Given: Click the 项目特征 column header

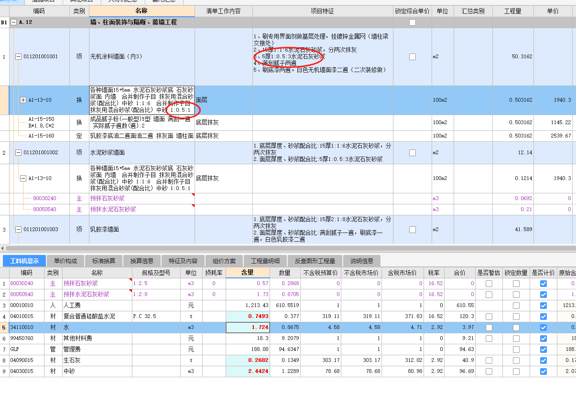Looking at the screenshot, I should [323, 11].
